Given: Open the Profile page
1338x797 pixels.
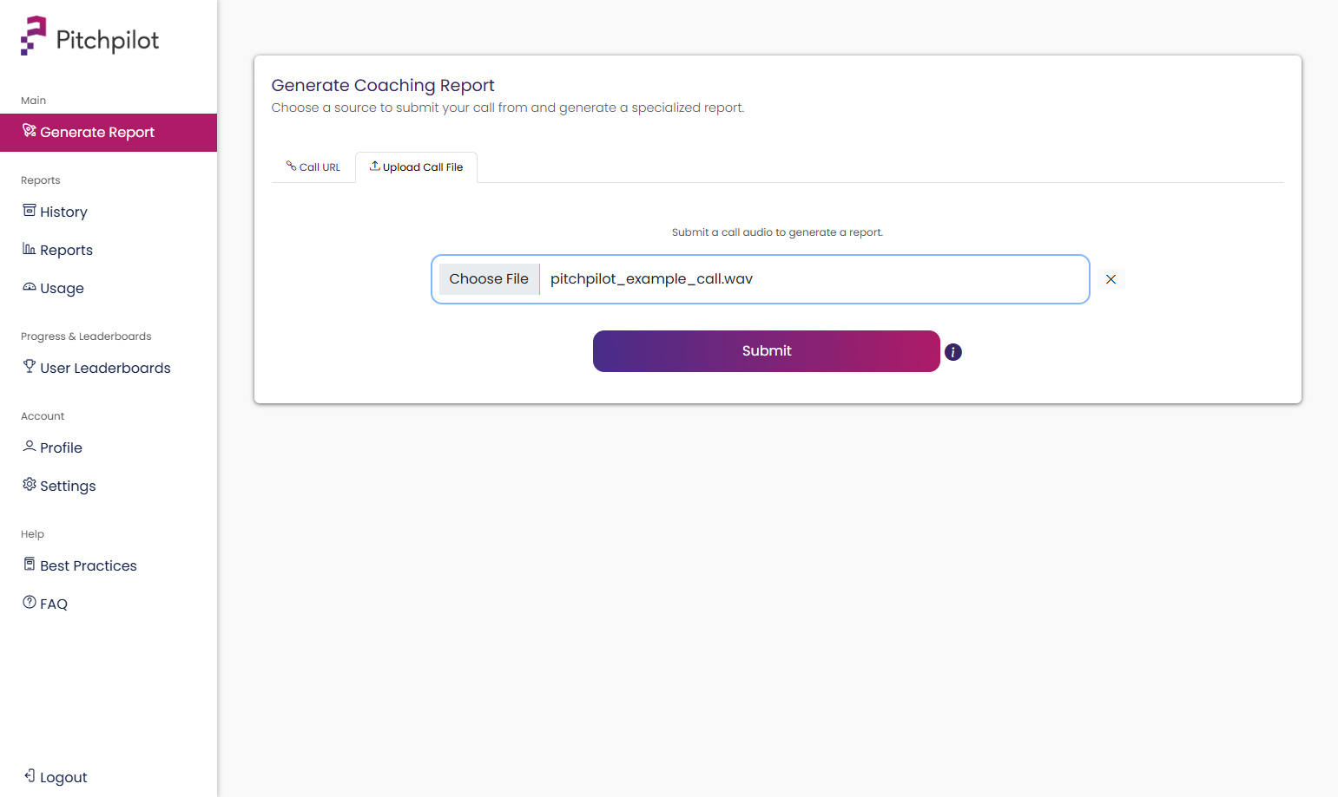Looking at the screenshot, I should [109, 447].
